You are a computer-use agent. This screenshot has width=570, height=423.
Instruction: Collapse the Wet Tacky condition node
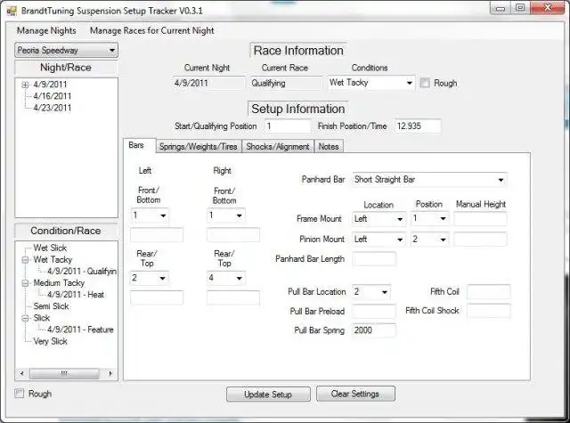pyautogui.click(x=25, y=260)
